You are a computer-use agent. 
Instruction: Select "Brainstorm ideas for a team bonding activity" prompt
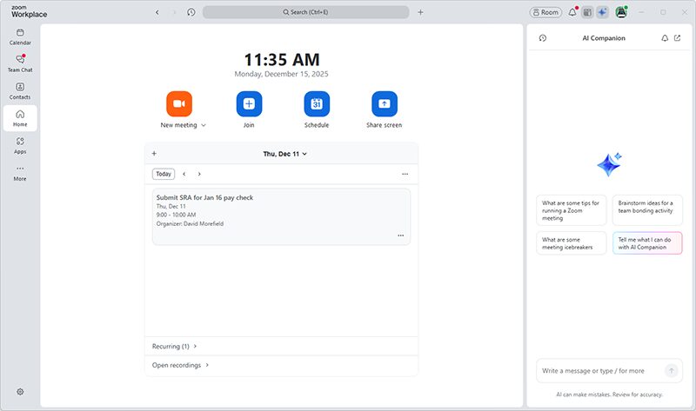pos(647,209)
